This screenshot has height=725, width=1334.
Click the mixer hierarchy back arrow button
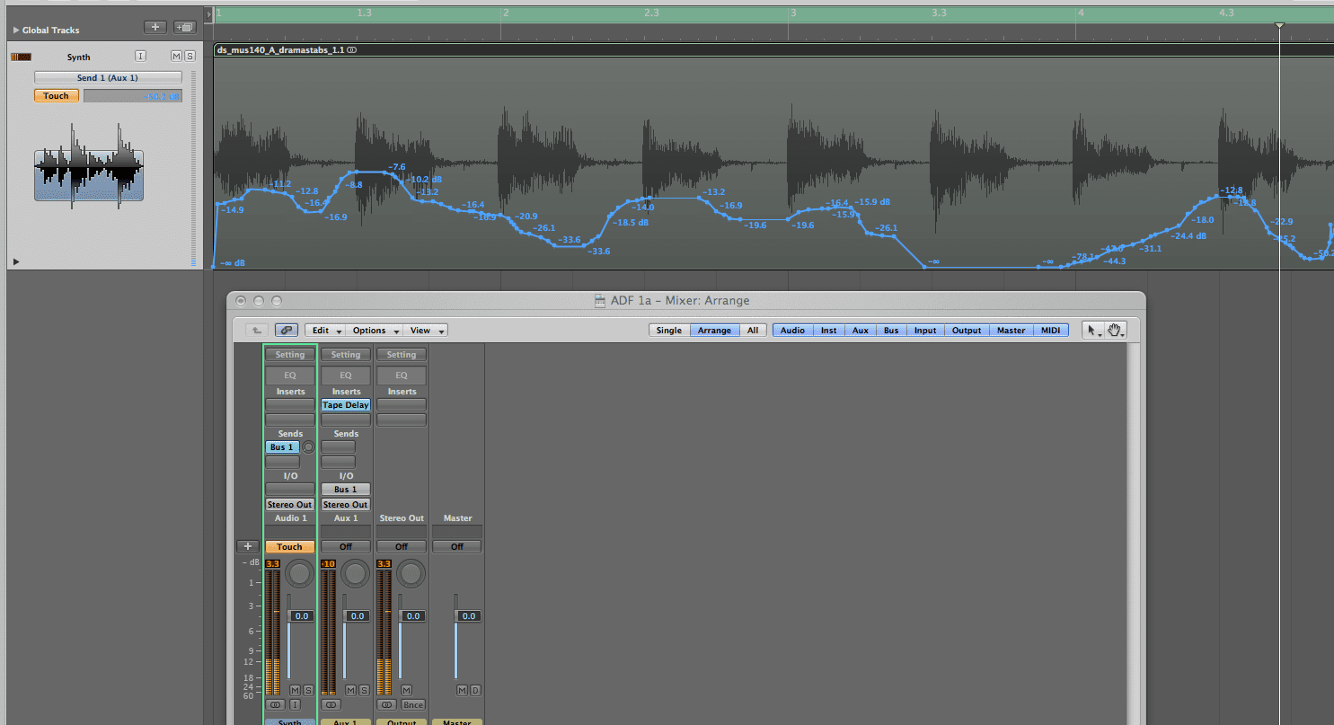pyautogui.click(x=256, y=331)
